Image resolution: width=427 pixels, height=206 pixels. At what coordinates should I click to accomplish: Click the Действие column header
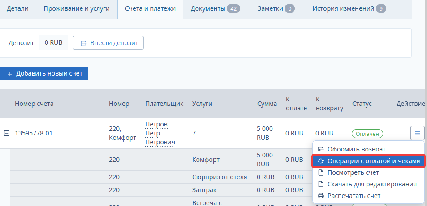(x=410, y=104)
